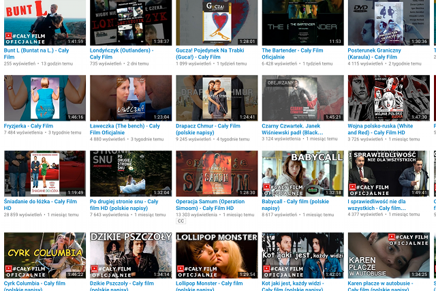Click the CC badge under Operacja Samum
The image size is (436, 291).
point(181,221)
